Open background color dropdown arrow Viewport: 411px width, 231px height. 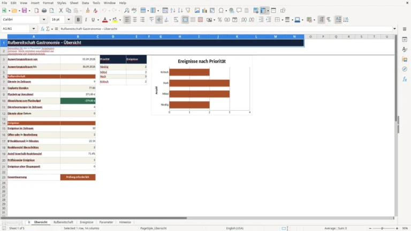pyautogui.click(x=120, y=20)
